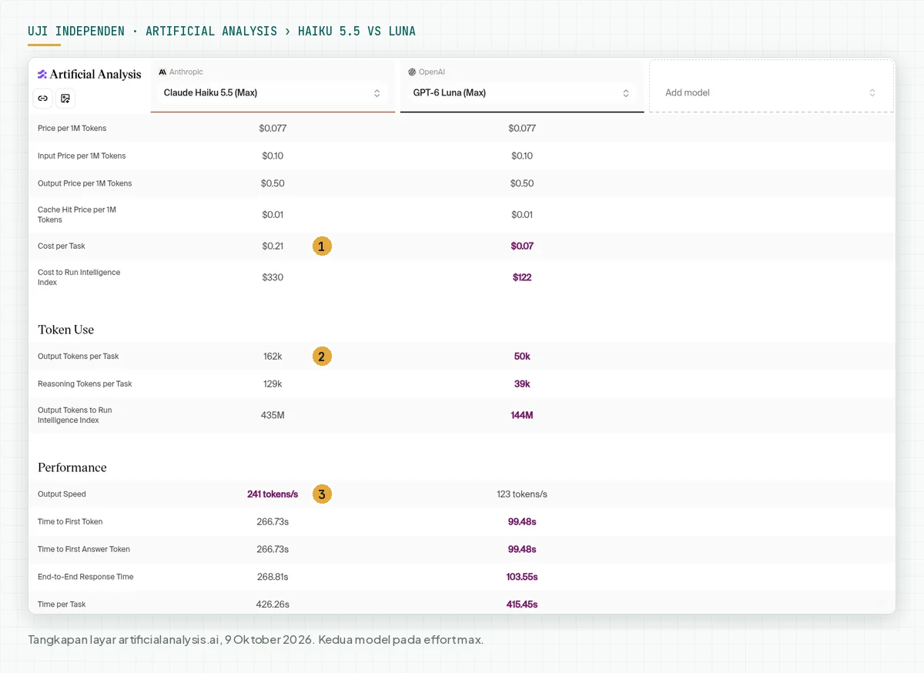
Task: Click the Time to First Answer Token label
Action: pyautogui.click(x=84, y=550)
